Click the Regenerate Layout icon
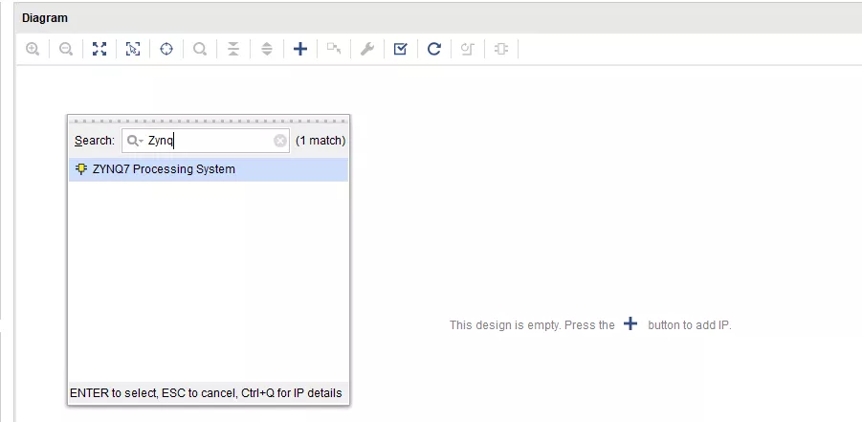 tap(434, 49)
